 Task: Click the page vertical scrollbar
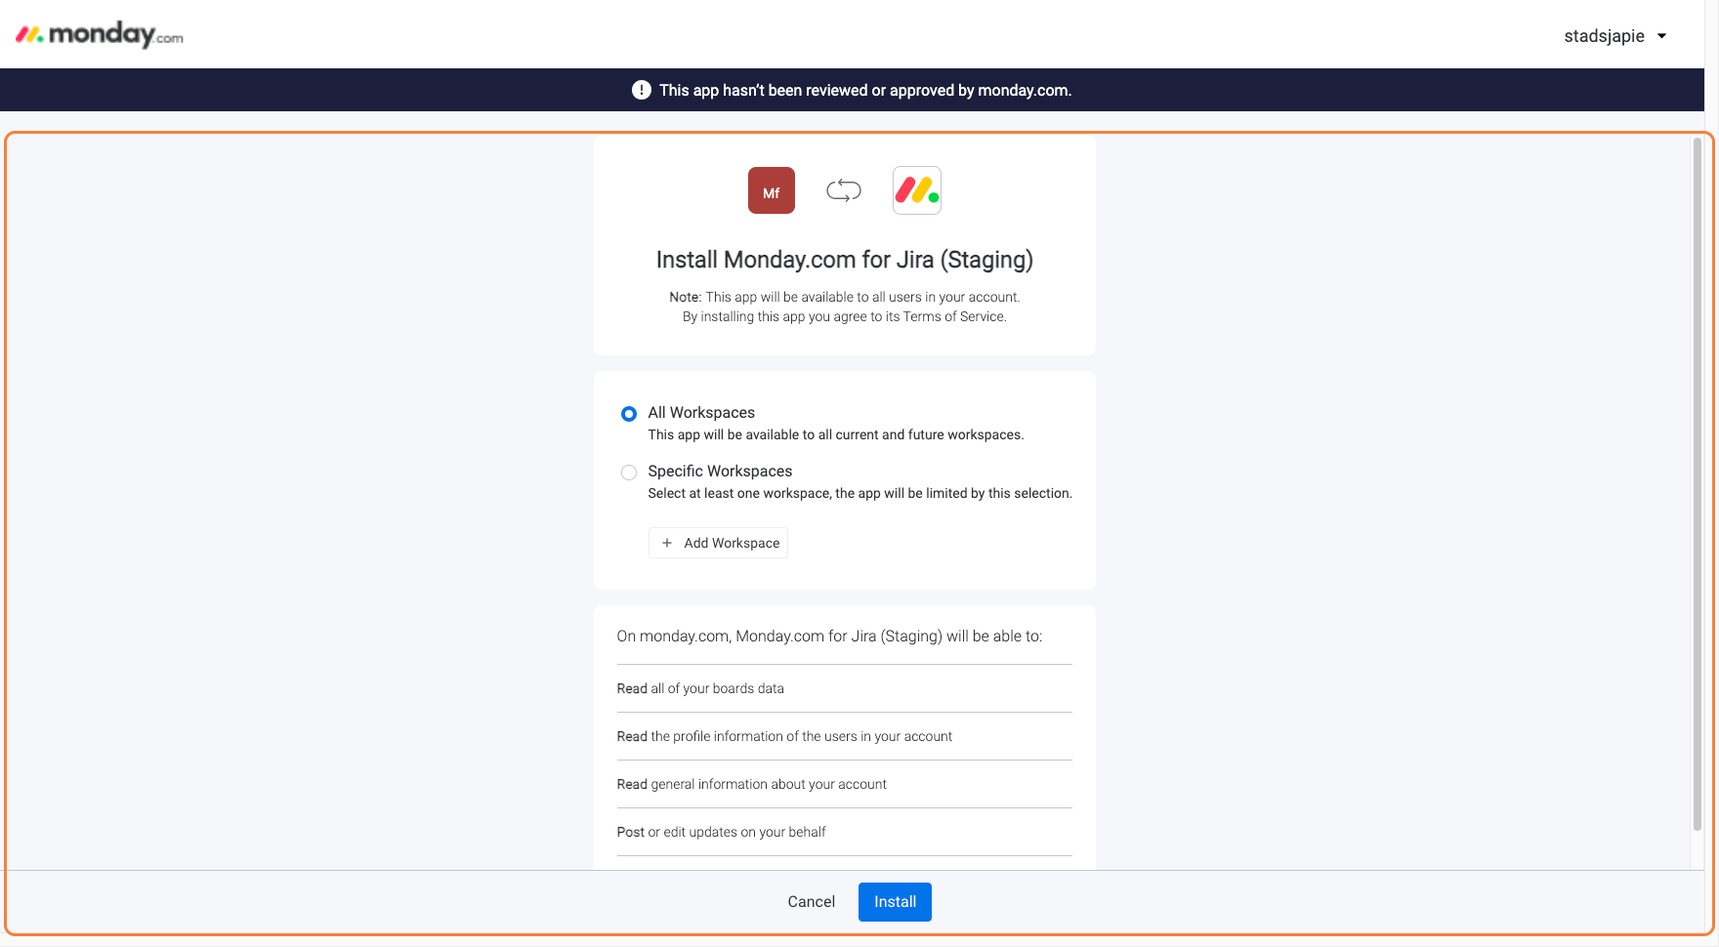click(x=1698, y=484)
